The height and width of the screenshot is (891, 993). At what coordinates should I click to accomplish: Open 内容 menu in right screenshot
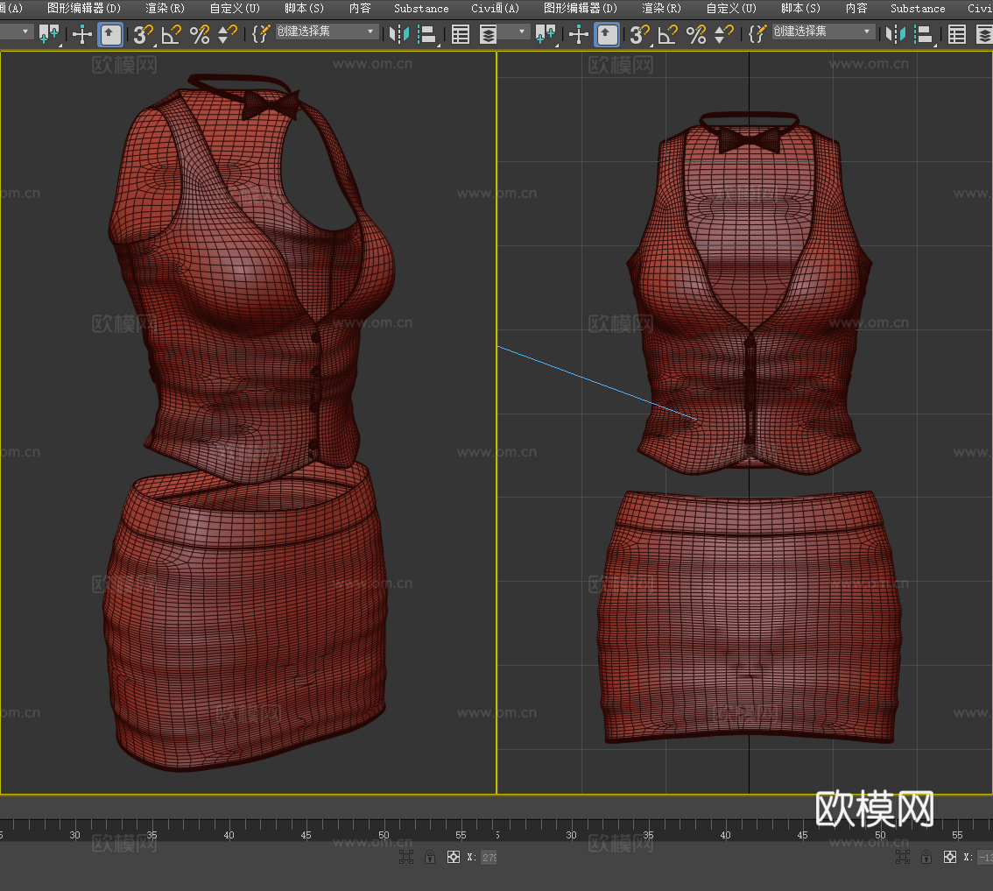856,8
